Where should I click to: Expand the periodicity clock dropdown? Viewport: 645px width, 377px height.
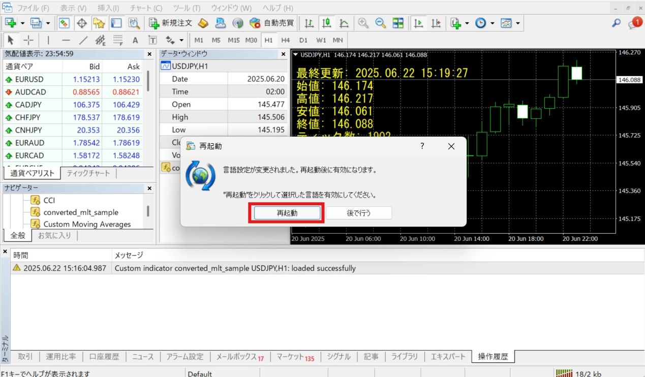click(492, 23)
